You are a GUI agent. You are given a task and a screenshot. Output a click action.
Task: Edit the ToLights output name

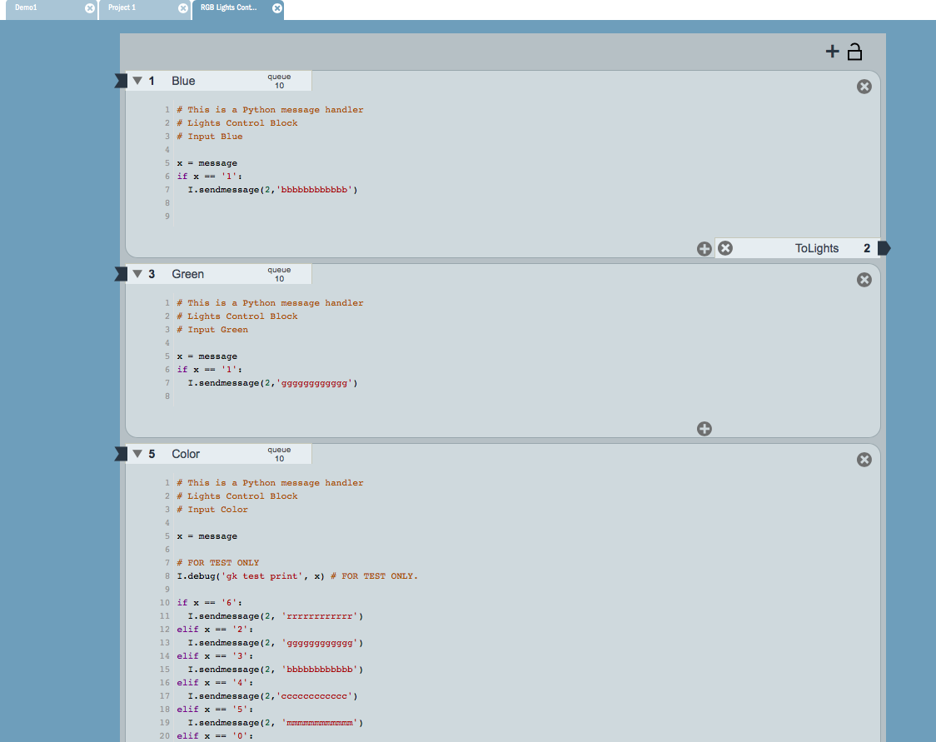tap(817, 248)
